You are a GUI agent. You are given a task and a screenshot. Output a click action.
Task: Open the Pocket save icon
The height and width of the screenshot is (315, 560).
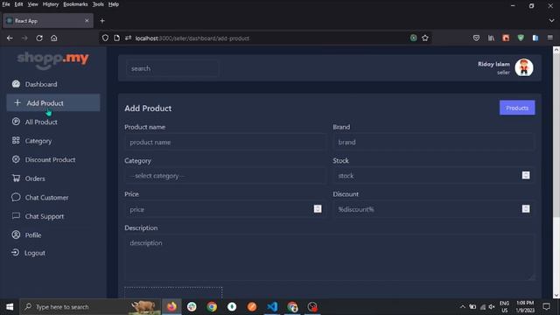coord(476,38)
